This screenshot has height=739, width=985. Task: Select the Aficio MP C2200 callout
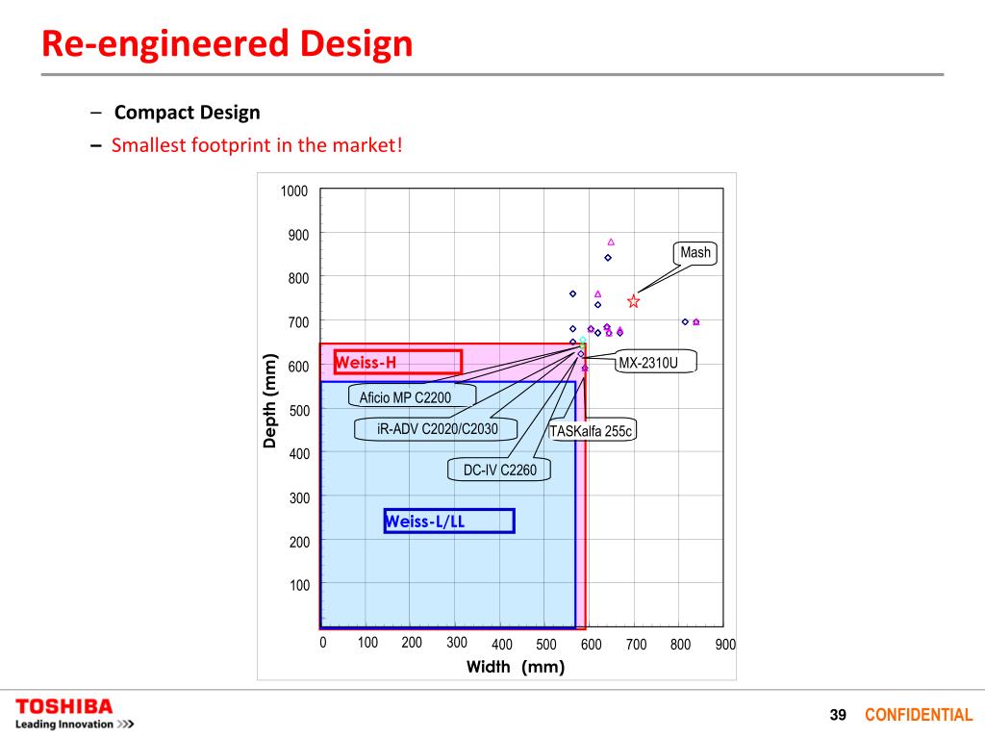(x=412, y=395)
